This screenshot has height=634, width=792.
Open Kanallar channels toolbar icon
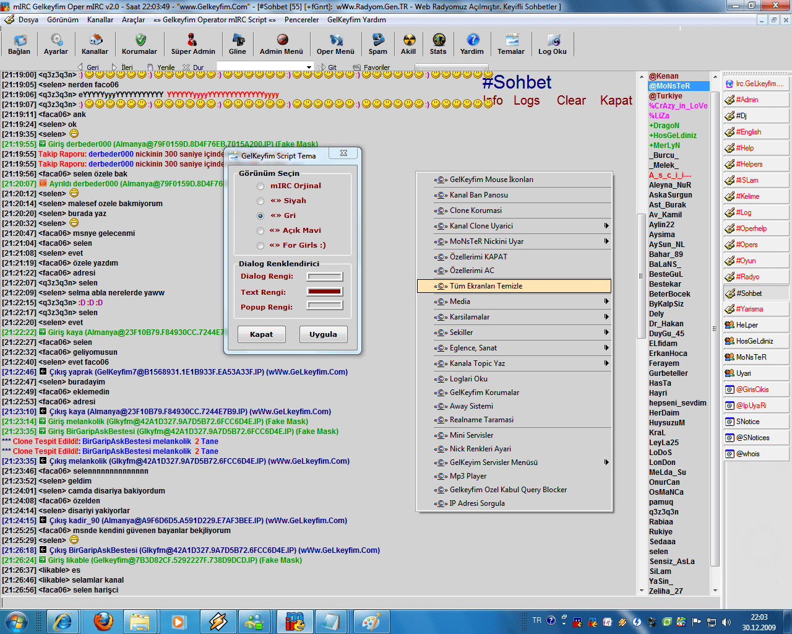pos(95,45)
